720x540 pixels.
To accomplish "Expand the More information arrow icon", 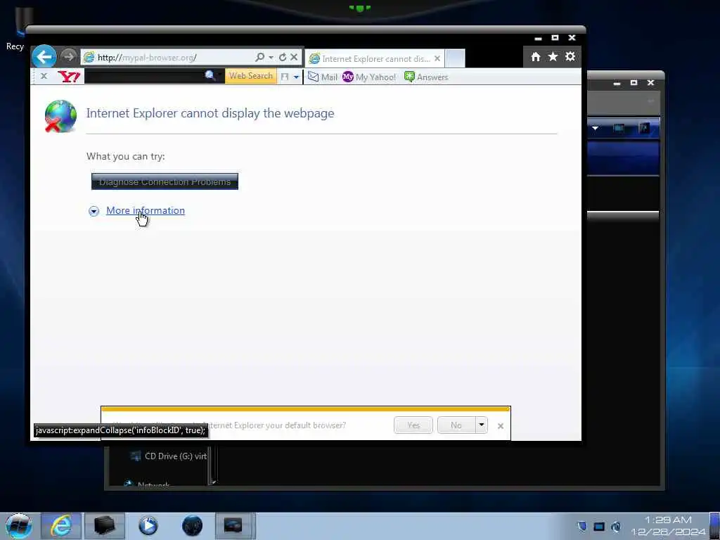I will click(94, 211).
